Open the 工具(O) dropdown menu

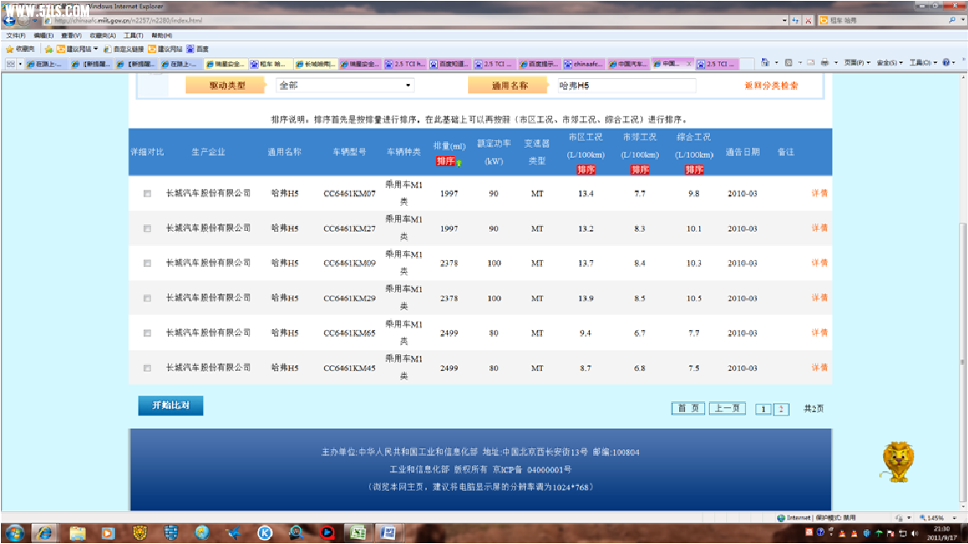click(923, 63)
